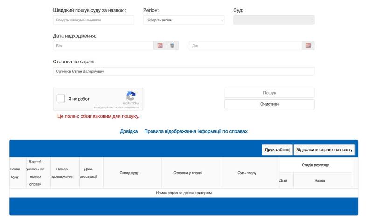
Task: Click the trash icon to clear dates
Action: (x=172, y=46)
